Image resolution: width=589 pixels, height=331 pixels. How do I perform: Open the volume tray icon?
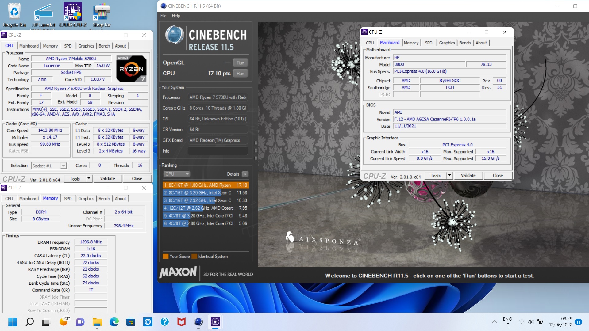pyautogui.click(x=530, y=322)
